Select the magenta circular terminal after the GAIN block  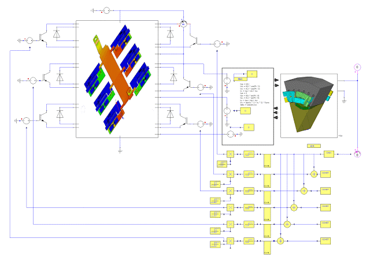coord(357,154)
